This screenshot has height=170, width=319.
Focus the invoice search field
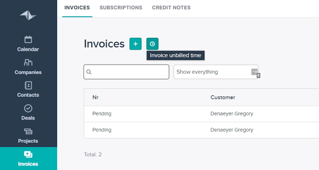[x=129, y=72]
